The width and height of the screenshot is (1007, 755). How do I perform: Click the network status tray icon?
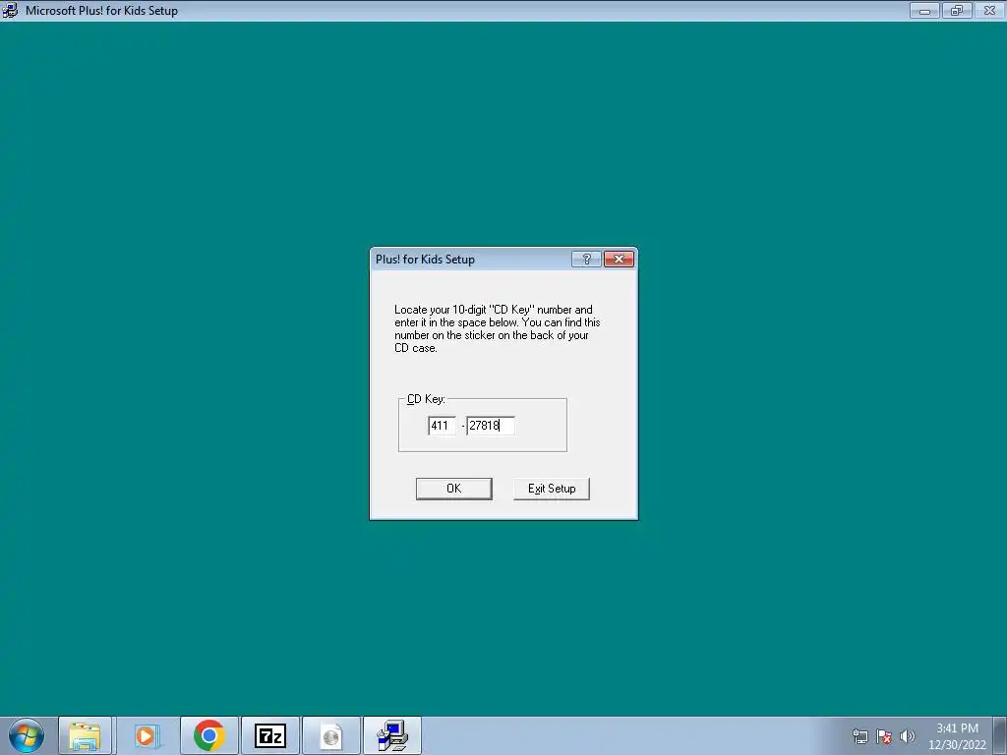[x=859, y=736]
